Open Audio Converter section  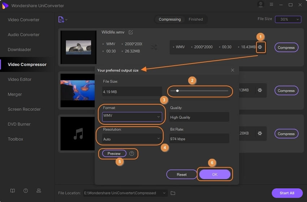(23, 35)
